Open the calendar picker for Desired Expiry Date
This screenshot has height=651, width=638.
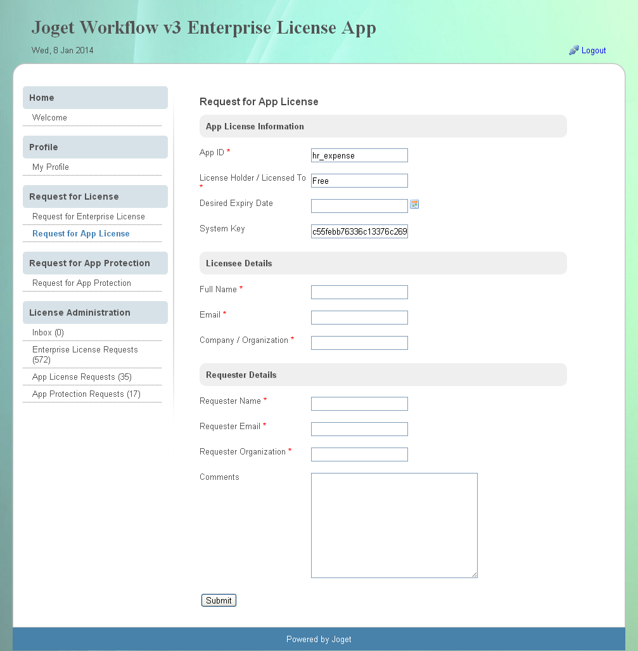tap(414, 204)
